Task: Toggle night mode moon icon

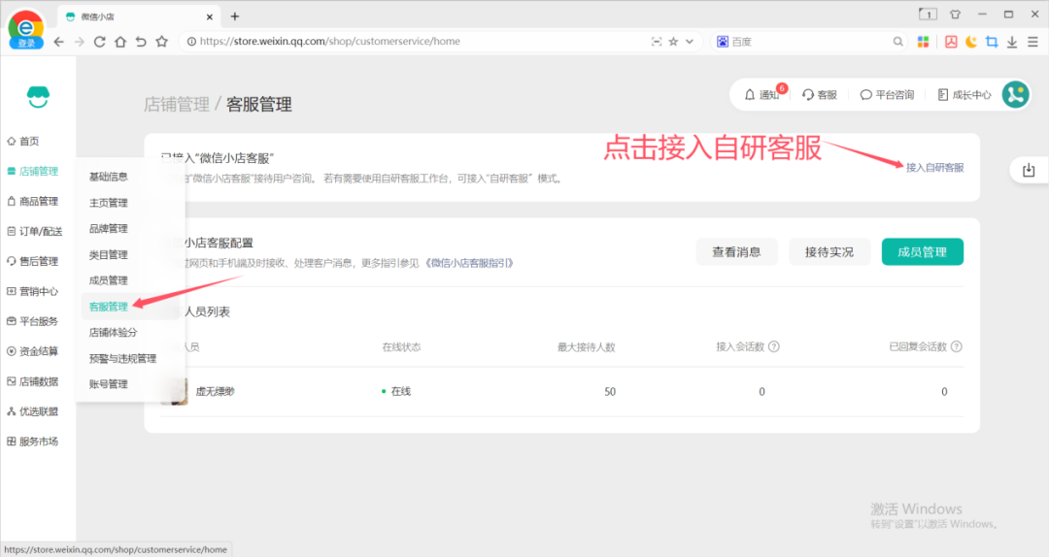Action: [971, 42]
